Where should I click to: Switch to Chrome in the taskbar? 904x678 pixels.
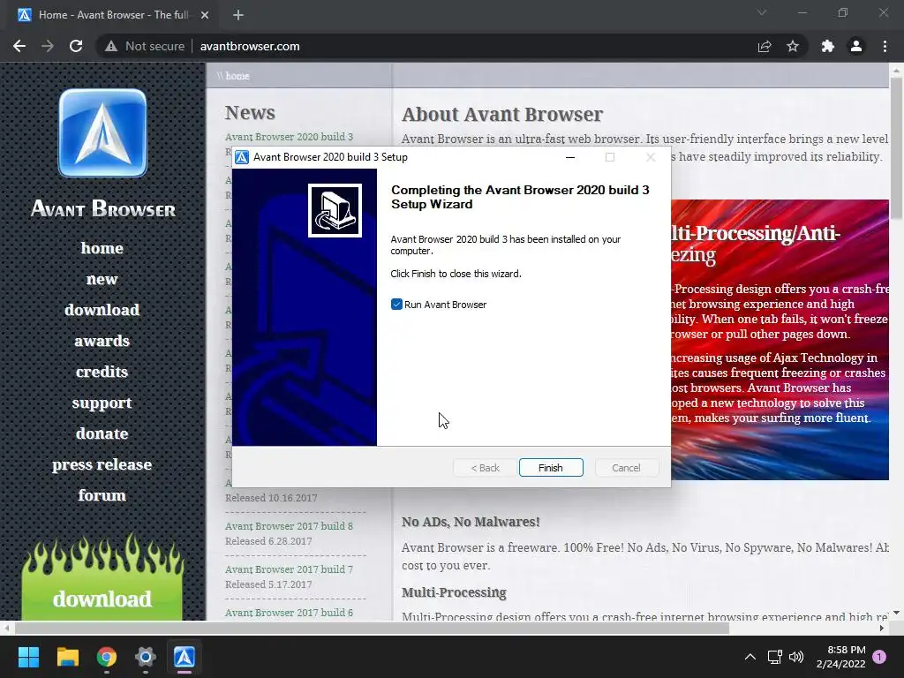[107, 657]
